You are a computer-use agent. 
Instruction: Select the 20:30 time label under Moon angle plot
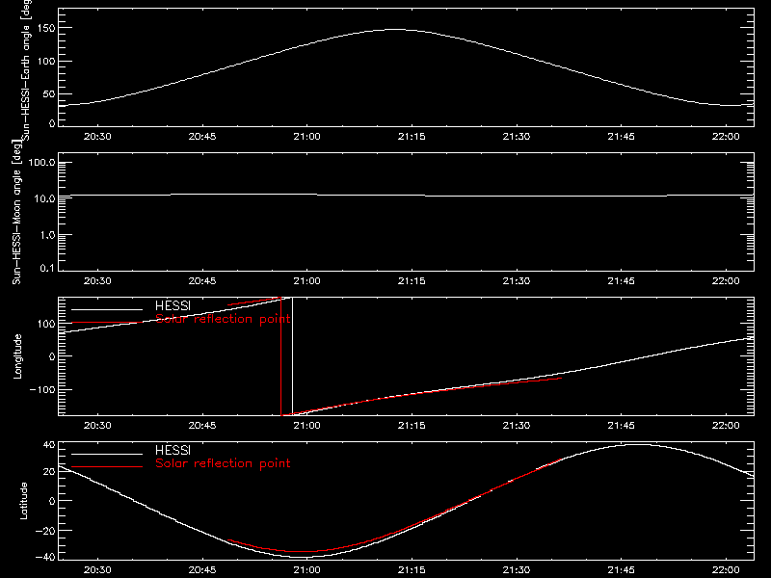(x=97, y=281)
